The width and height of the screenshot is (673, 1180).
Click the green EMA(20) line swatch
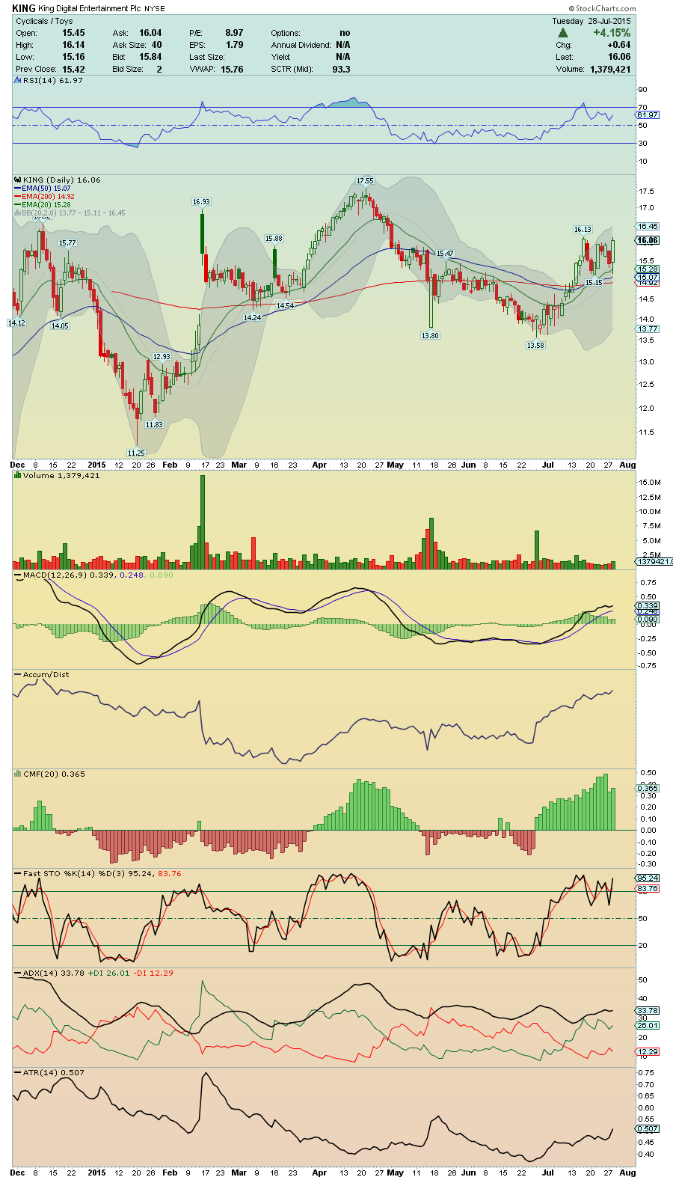click(x=18, y=205)
